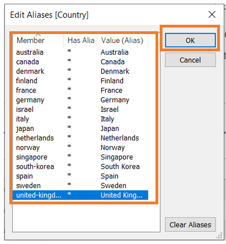Select the highlighted united-kingdom member row

[80, 195]
